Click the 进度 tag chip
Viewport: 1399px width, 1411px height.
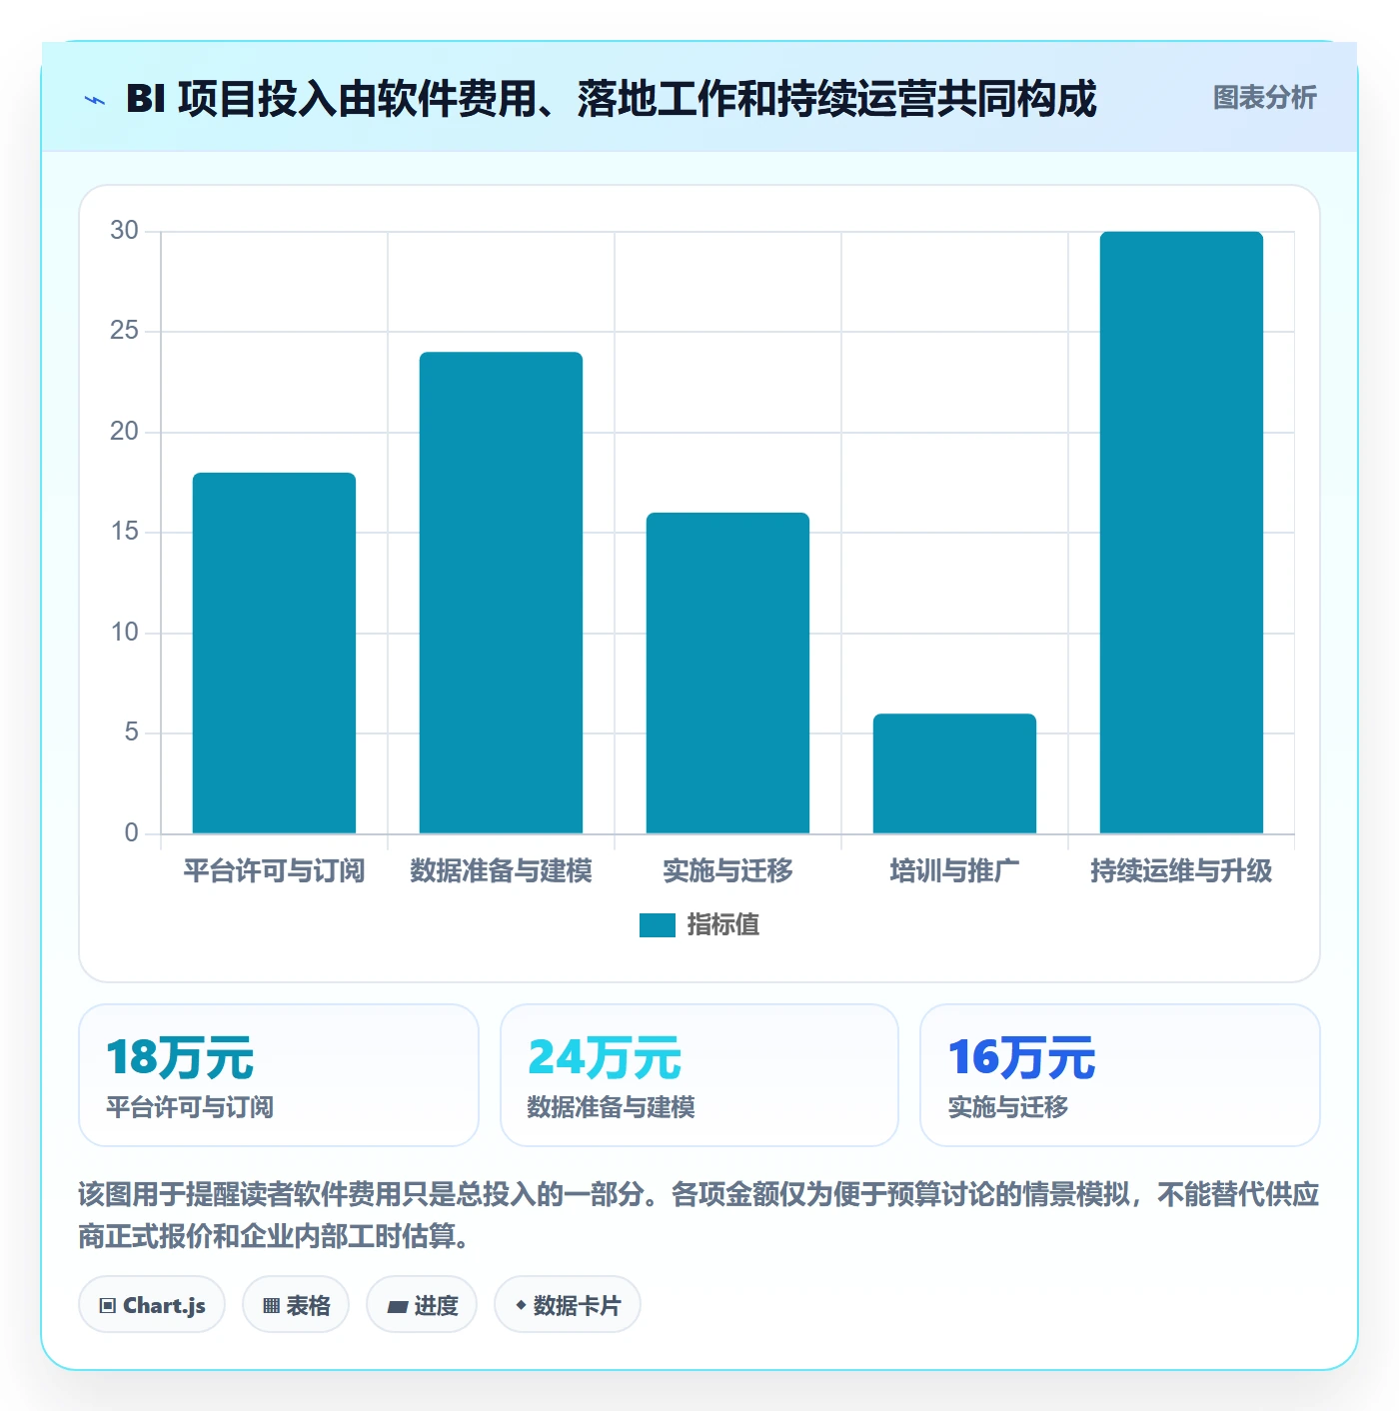pyautogui.click(x=422, y=1305)
